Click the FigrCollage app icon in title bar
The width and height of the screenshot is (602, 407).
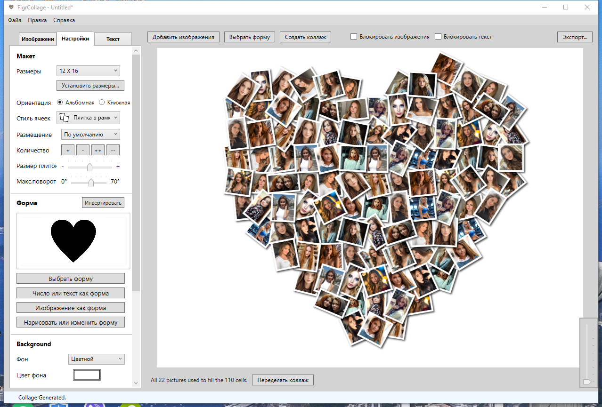[11, 8]
